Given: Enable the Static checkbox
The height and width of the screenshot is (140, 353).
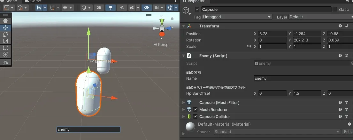Looking at the screenshot, I should (x=334, y=10).
